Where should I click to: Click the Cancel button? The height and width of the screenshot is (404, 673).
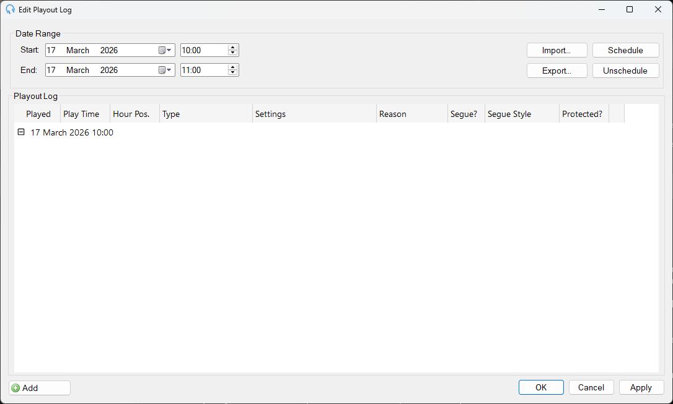tap(591, 387)
